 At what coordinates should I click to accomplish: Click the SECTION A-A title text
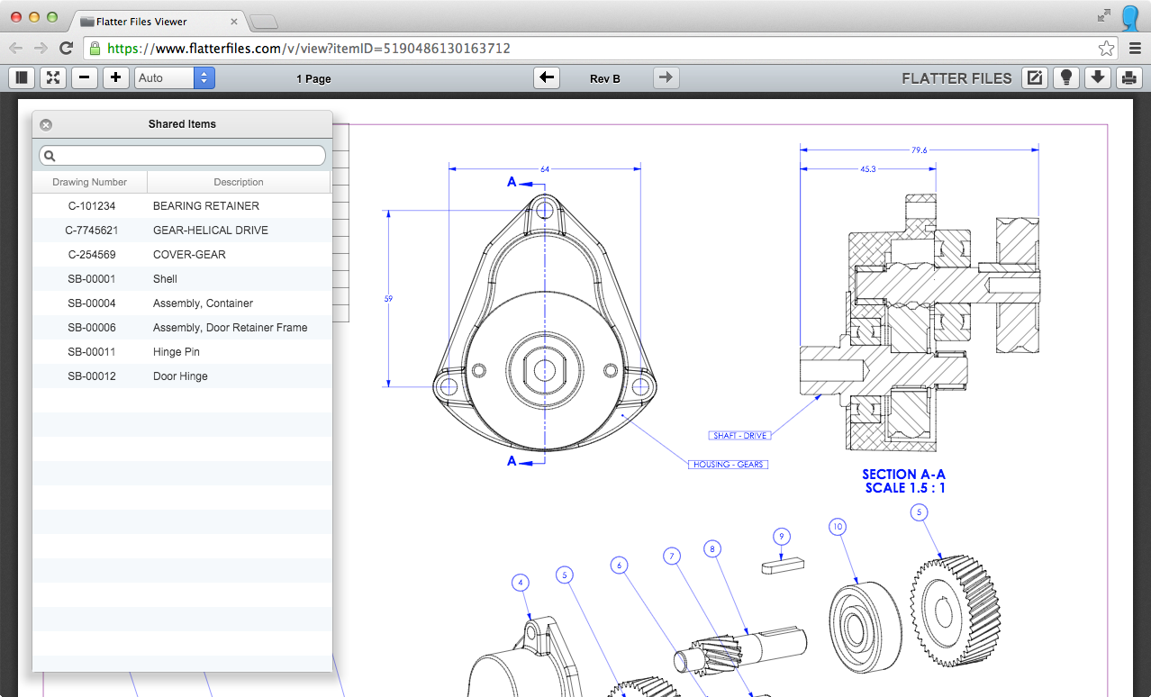click(903, 475)
